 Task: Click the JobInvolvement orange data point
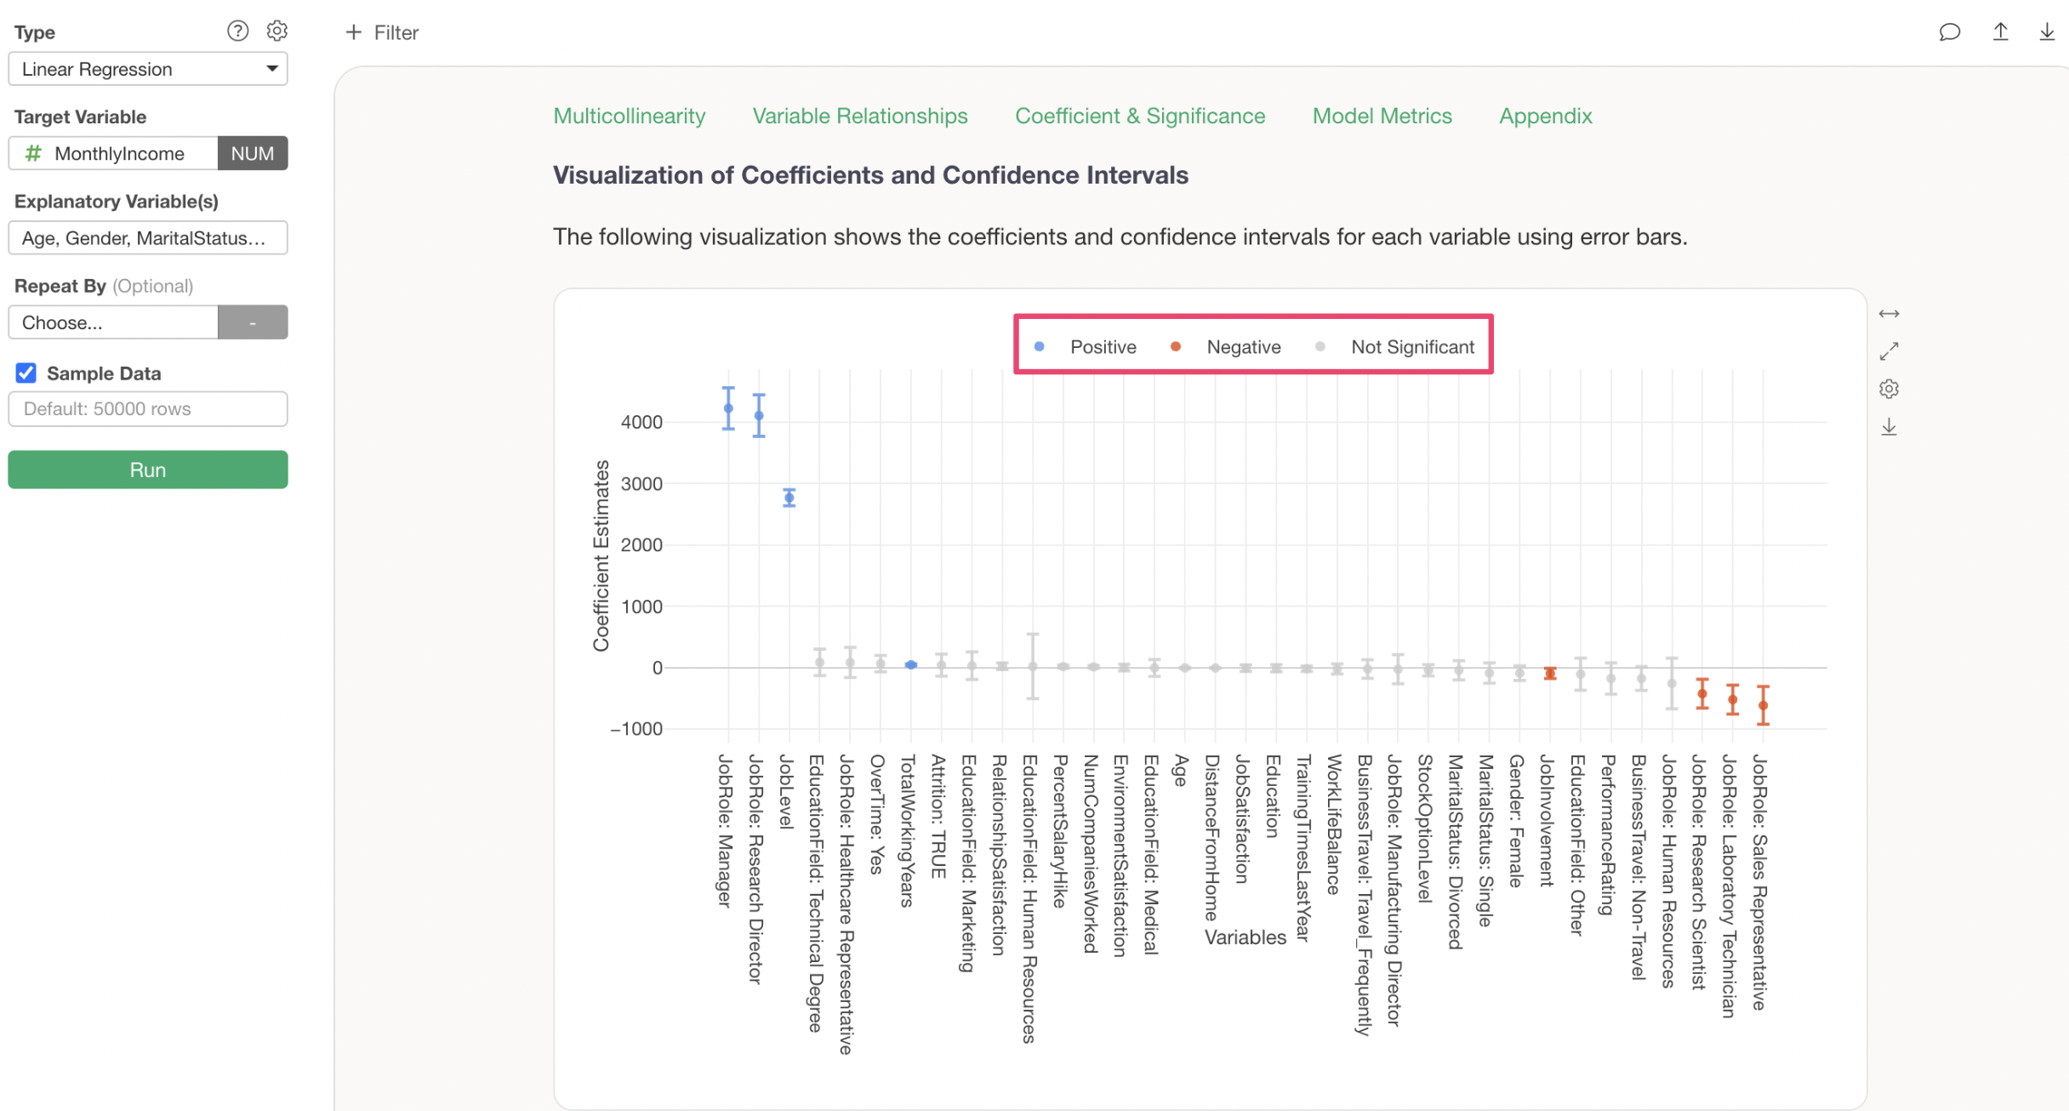click(1550, 673)
